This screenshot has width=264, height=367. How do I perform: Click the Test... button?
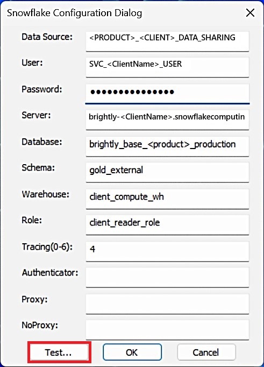point(59,352)
